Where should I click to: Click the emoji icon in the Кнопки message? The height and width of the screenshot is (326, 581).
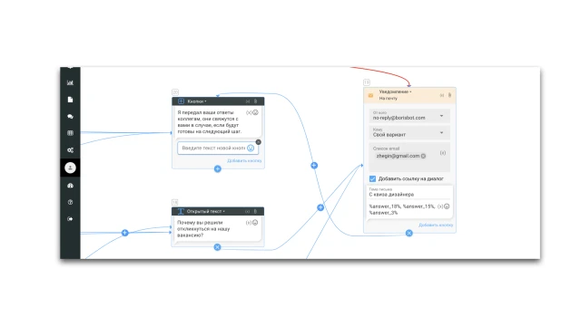[255, 112]
